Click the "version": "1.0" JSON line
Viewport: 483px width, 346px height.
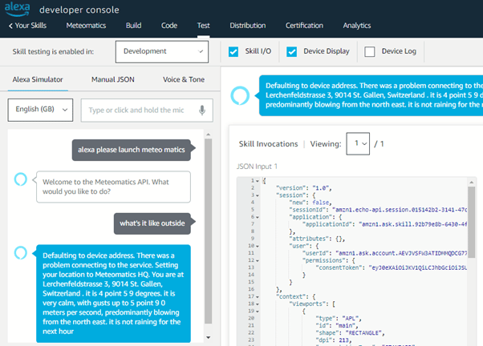tap(304, 188)
